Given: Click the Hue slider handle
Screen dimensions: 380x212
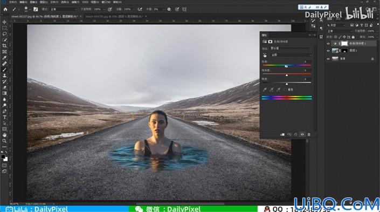Looking at the screenshot, I should (286, 67).
